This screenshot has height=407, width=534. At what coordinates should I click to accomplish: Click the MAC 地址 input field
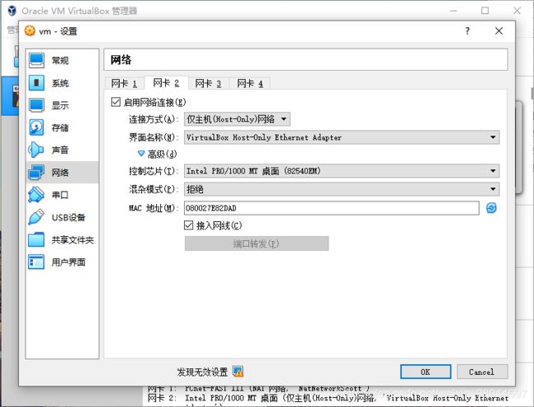[331, 208]
